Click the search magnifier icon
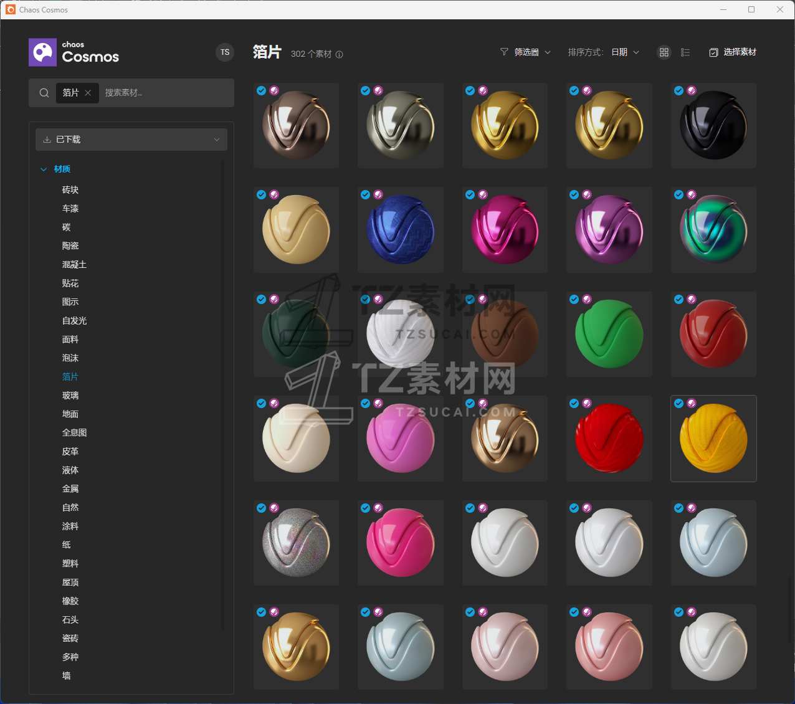The height and width of the screenshot is (704, 795). (44, 93)
